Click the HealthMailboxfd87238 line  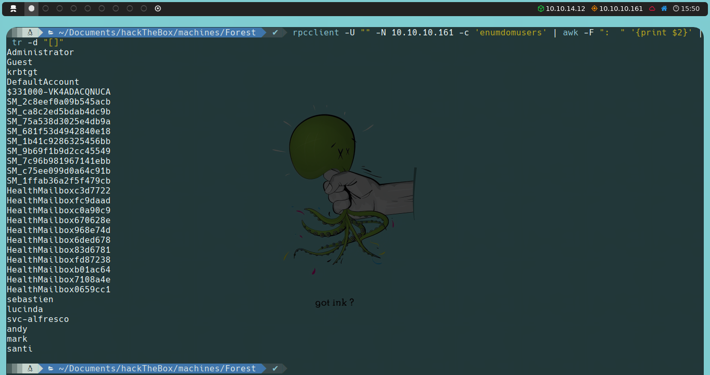59,260
